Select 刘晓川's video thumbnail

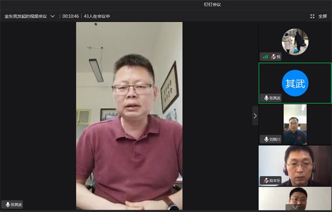click(x=295, y=124)
